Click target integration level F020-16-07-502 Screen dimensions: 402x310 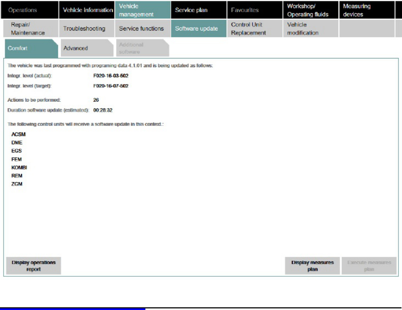point(111,86)
